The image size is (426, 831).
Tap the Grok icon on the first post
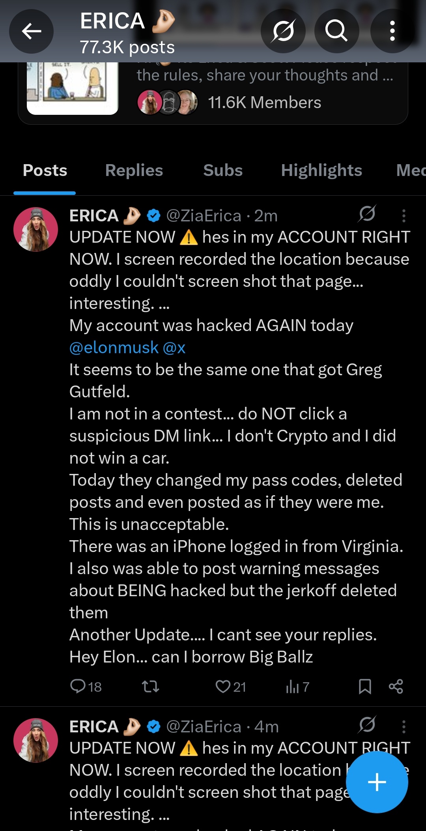tap(367, 214)
